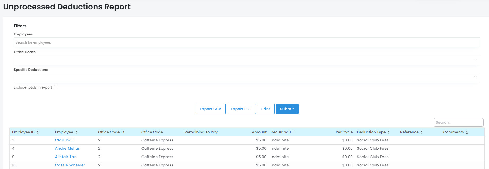Image resolution: width=489 pixels, height=169 pixels.
Task: Expand the Office Codes dropdown
Action: point(247,60)
